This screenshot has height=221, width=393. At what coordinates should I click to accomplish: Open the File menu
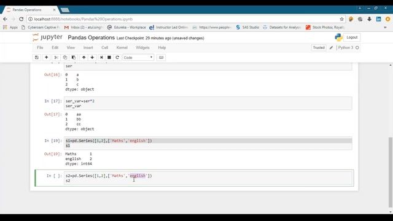pos(40,48)
